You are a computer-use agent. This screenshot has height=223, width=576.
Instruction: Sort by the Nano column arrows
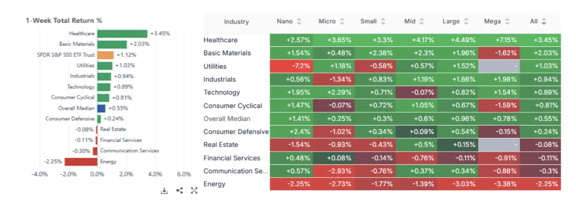[x=299, y=21]
